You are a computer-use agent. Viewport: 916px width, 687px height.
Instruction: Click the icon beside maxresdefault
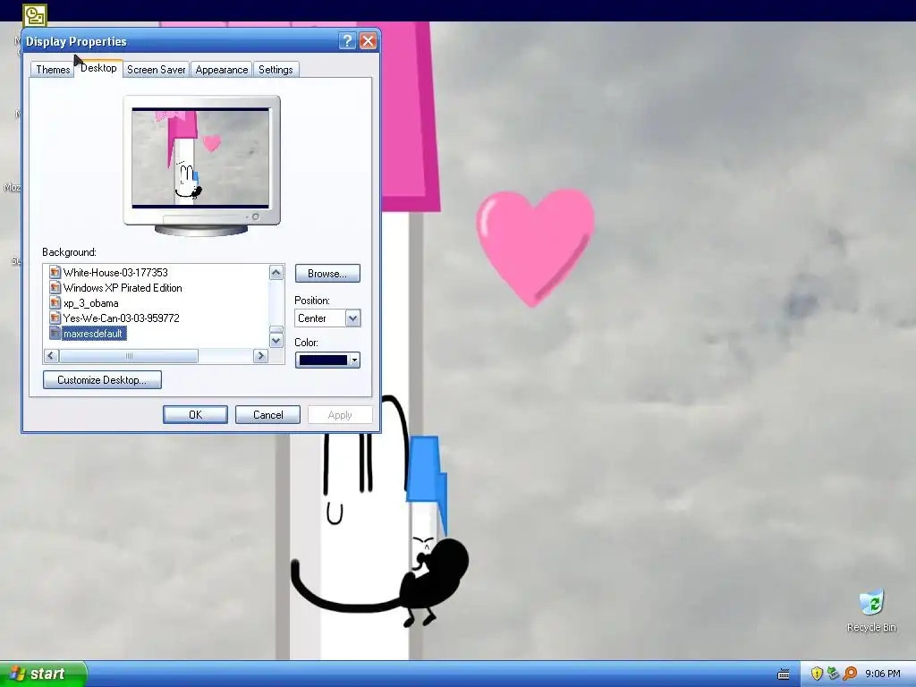55,333
